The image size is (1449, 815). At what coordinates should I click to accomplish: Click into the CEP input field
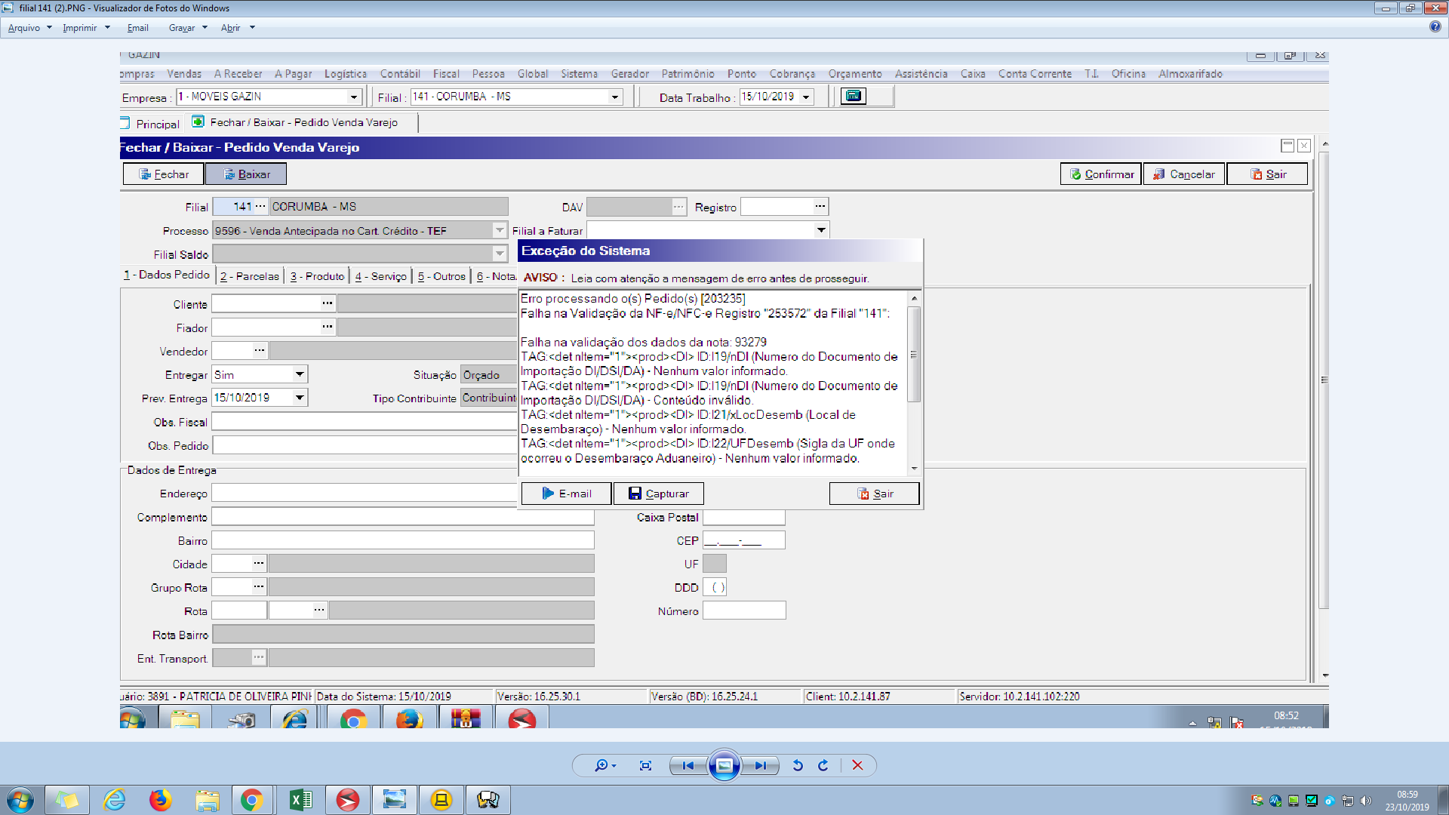coord(743,540)
